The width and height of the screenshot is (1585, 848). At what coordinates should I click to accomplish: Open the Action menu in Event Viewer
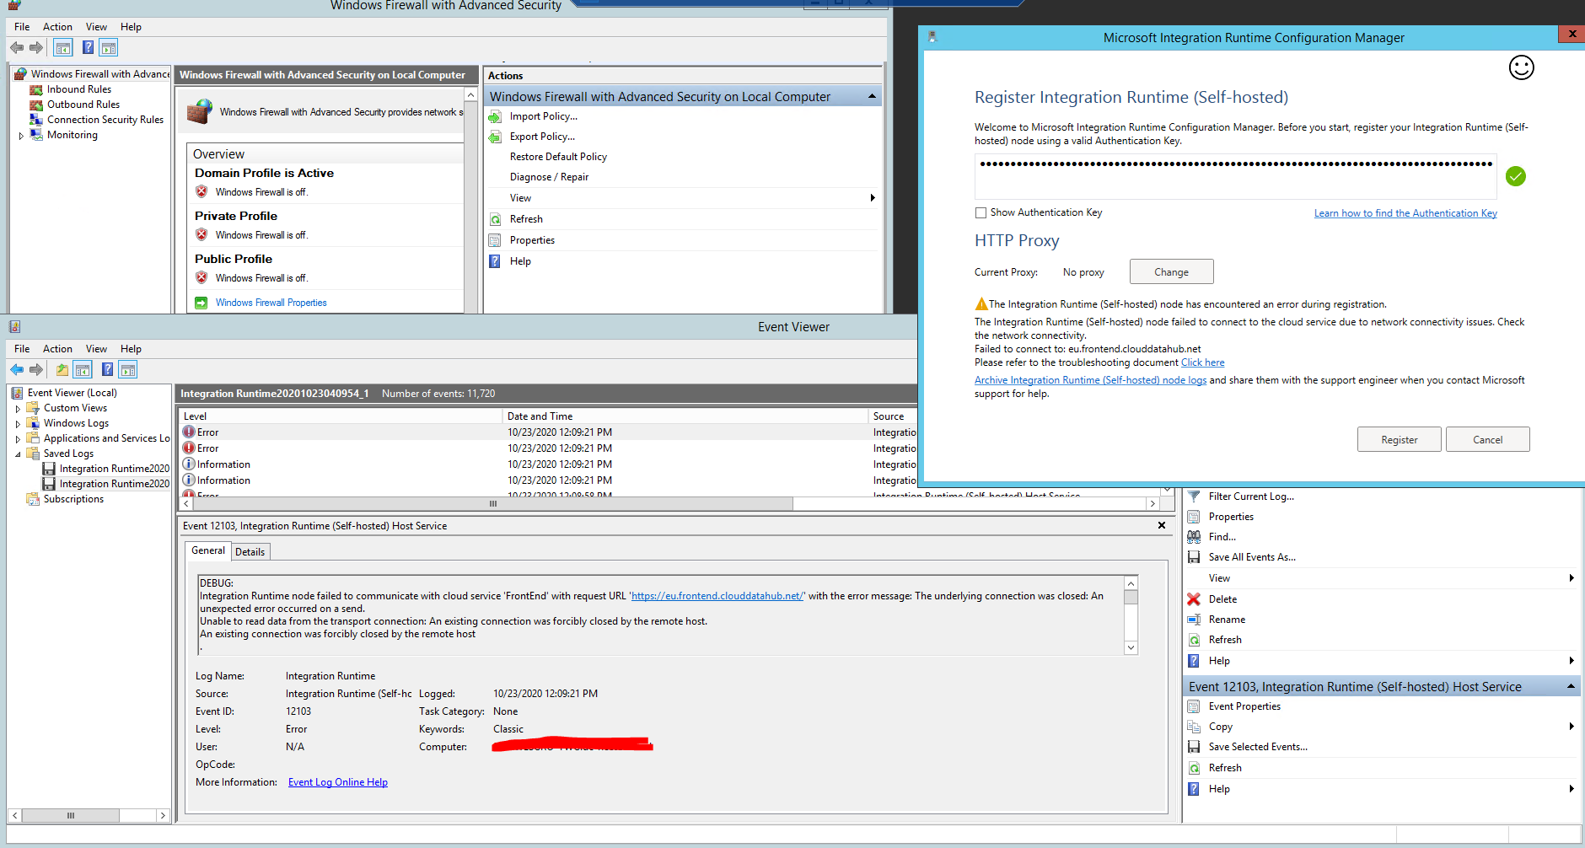pyautogui.click(x=57, y=348)
